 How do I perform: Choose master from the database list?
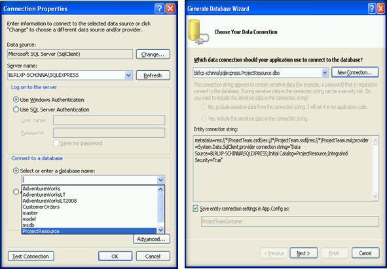[x=90, y=213]
